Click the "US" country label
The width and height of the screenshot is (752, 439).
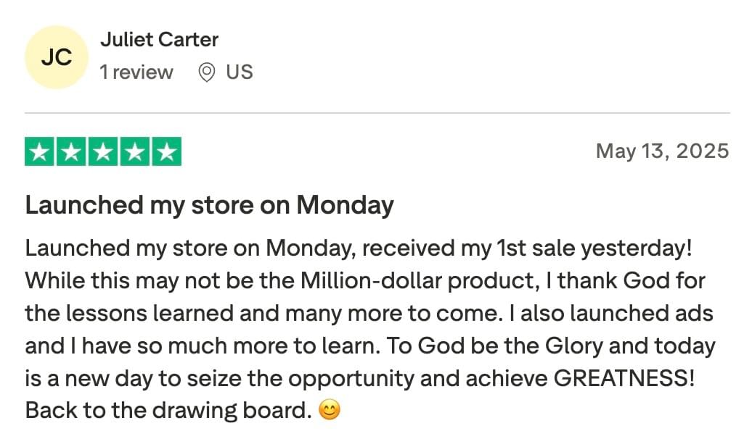coord(240,72)
